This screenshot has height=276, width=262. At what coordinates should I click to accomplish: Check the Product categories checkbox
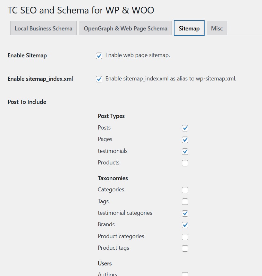point(185,237)
